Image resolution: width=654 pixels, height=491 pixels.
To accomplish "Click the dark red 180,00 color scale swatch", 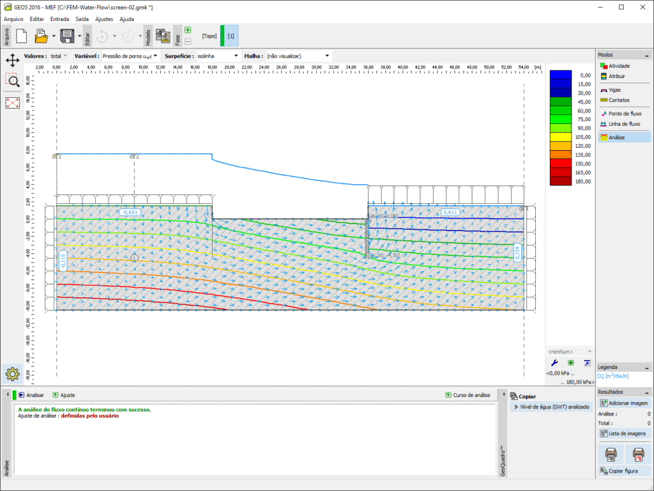I will coord(561,181).
